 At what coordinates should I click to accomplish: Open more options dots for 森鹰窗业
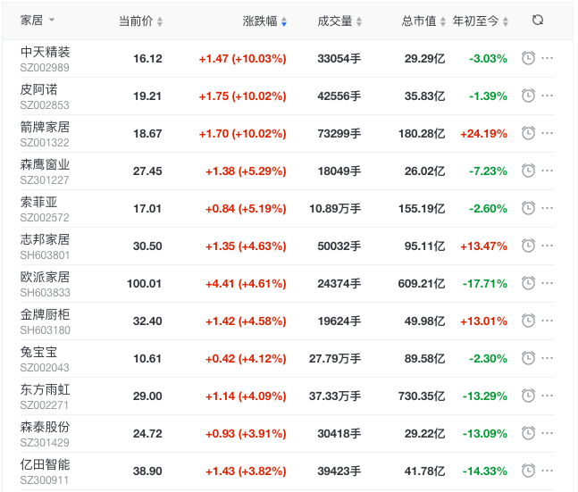548,171
